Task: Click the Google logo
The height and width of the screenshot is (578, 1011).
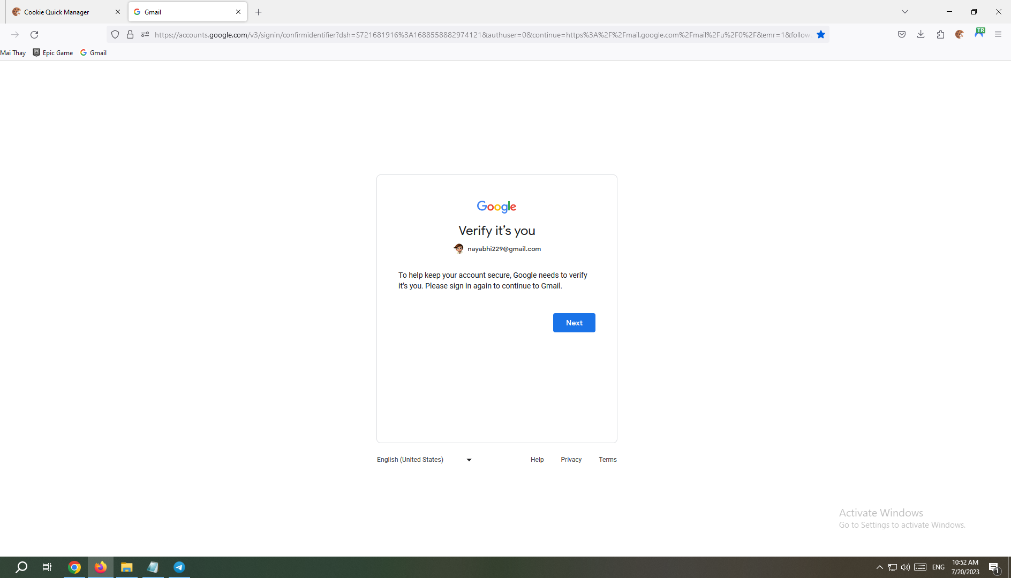Action: [496, 207]
